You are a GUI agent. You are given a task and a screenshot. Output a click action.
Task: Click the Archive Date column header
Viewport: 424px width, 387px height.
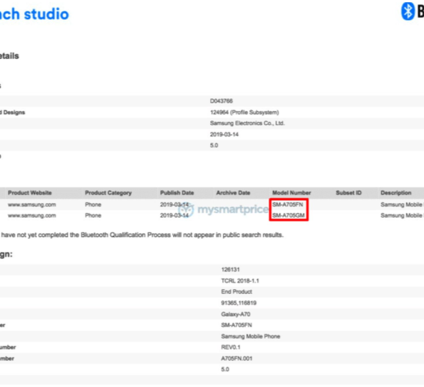point(233,193)
